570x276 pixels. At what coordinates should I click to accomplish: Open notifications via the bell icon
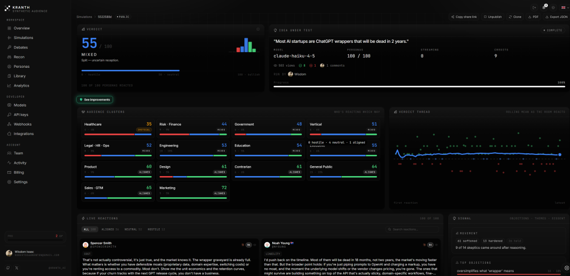pos(544,7)
